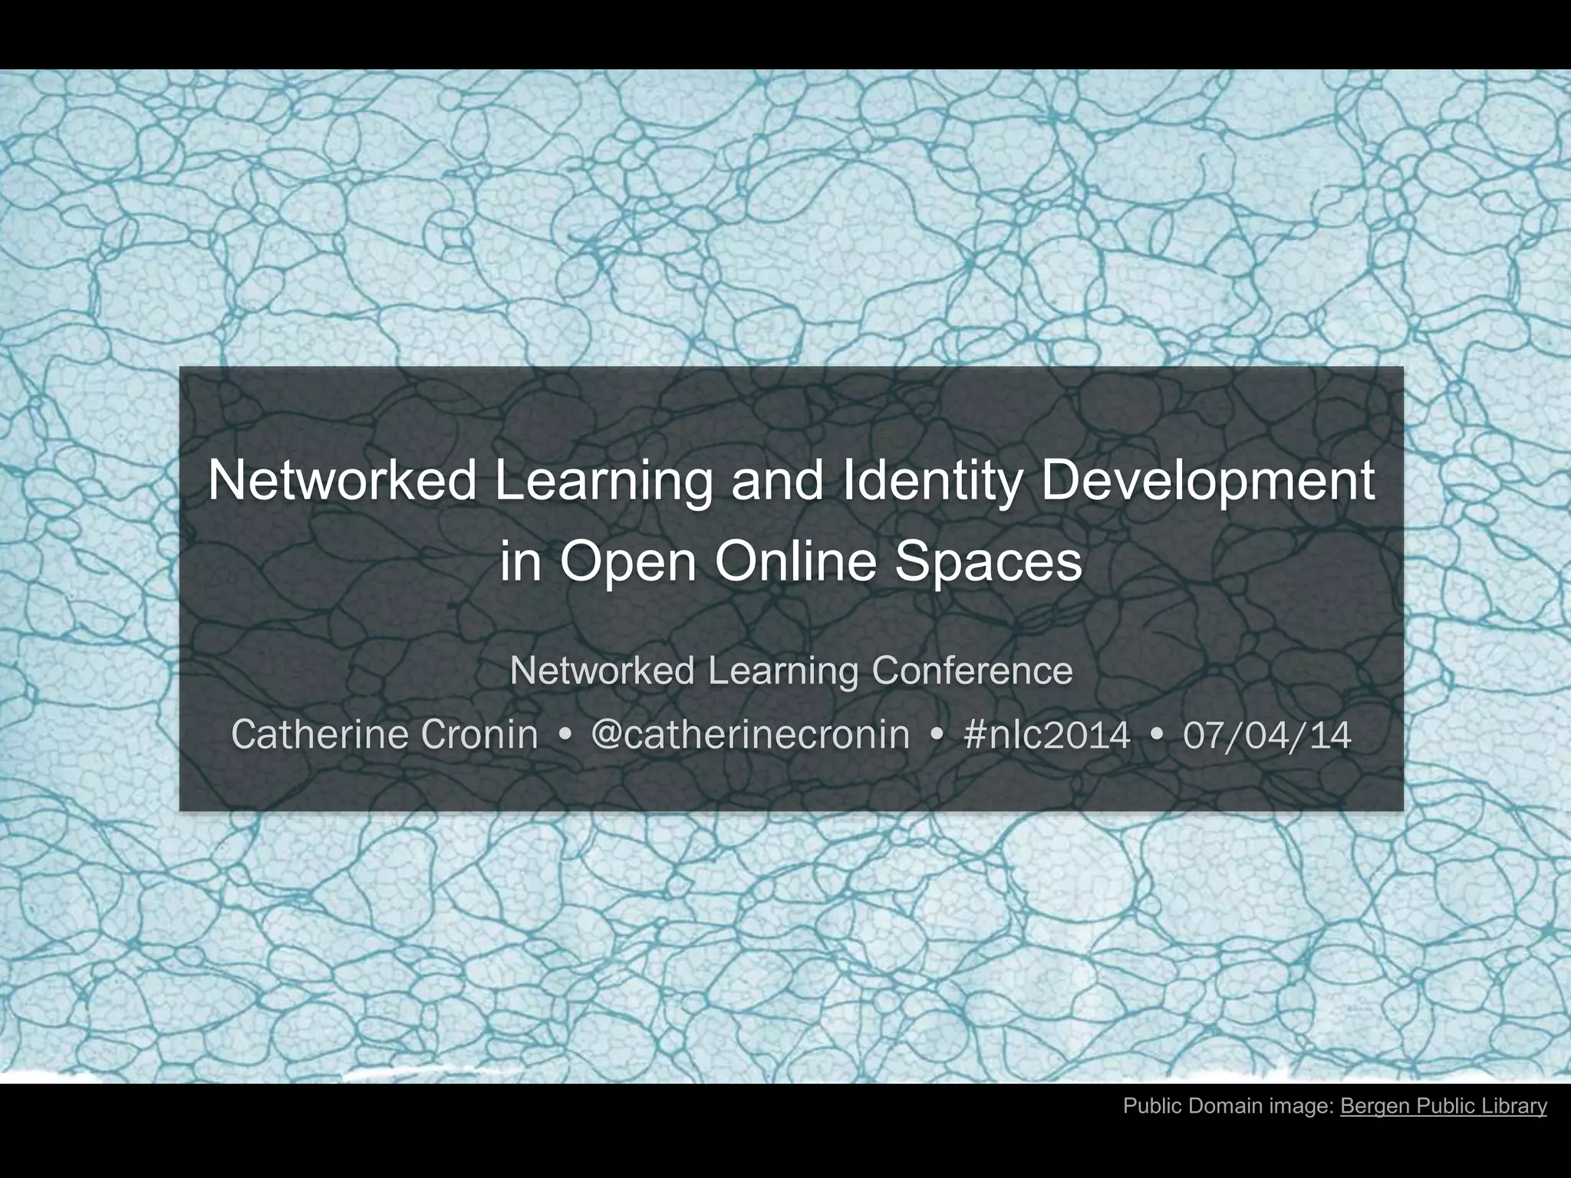Click the 'in Open Online Spaces' title line
The width and height of the screenshot is (1571, 1178).
click(x=791, y=561)
